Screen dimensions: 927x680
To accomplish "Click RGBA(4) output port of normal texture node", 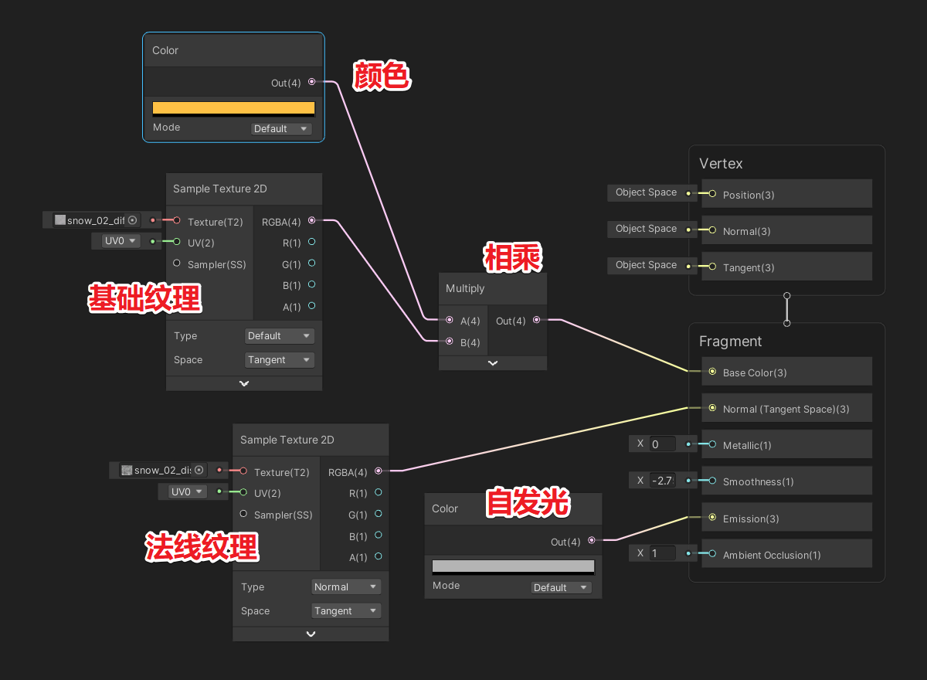I will (x=378, y=471).
